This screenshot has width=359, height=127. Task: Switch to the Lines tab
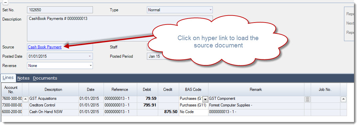[8, 78]
